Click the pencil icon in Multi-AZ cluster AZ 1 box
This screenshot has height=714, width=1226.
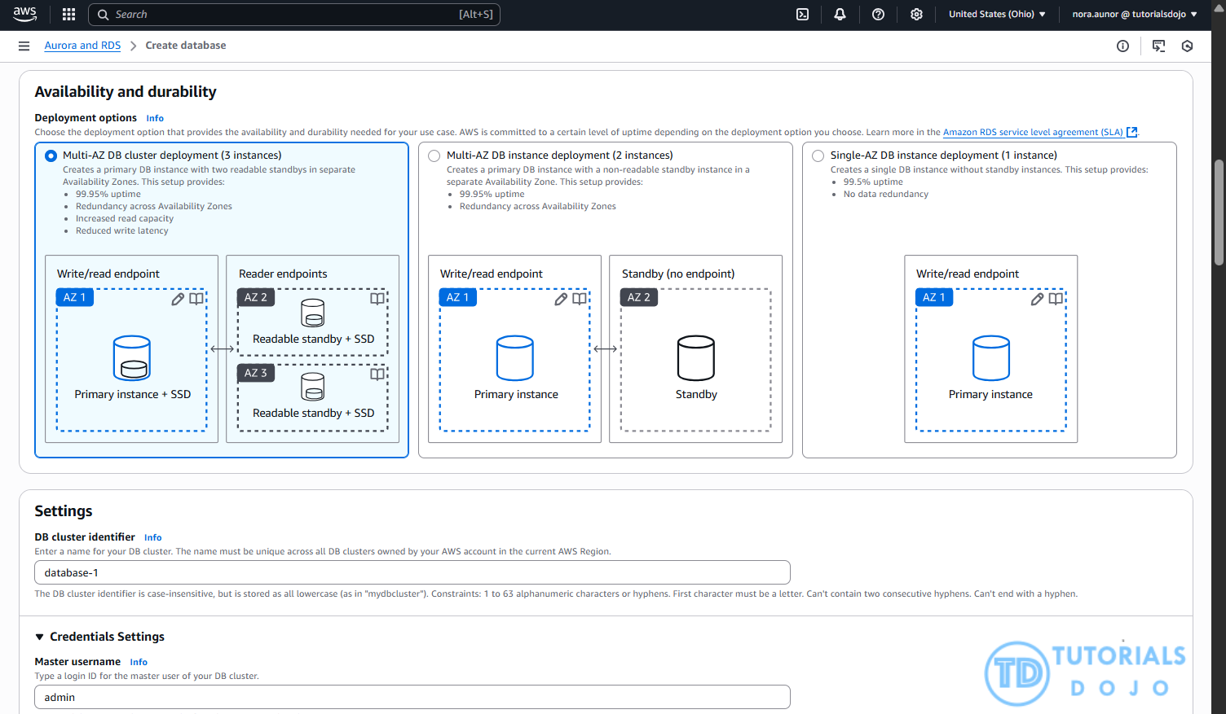tap(178, 299)
